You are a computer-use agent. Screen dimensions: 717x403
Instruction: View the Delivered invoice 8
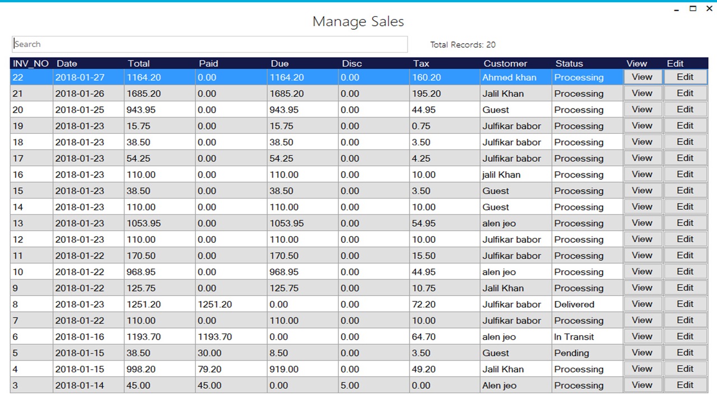642,304
